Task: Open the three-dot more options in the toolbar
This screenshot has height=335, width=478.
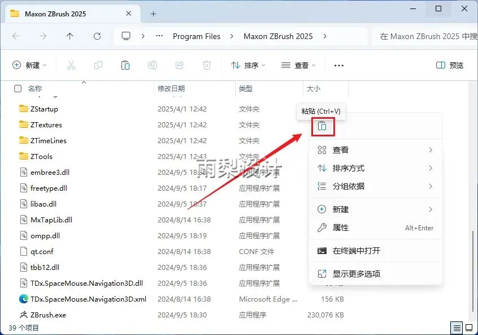Action: [339, 65]
